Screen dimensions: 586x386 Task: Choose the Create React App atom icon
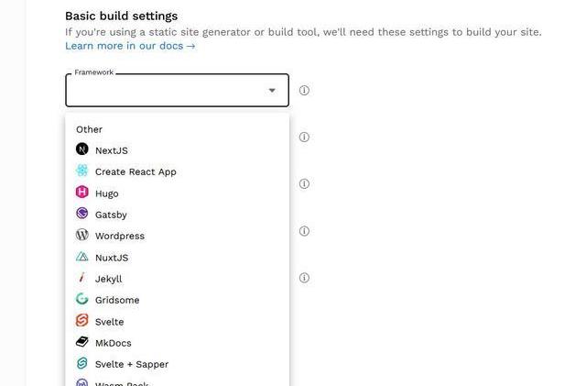pyautogui.click(x=81, y=171)
